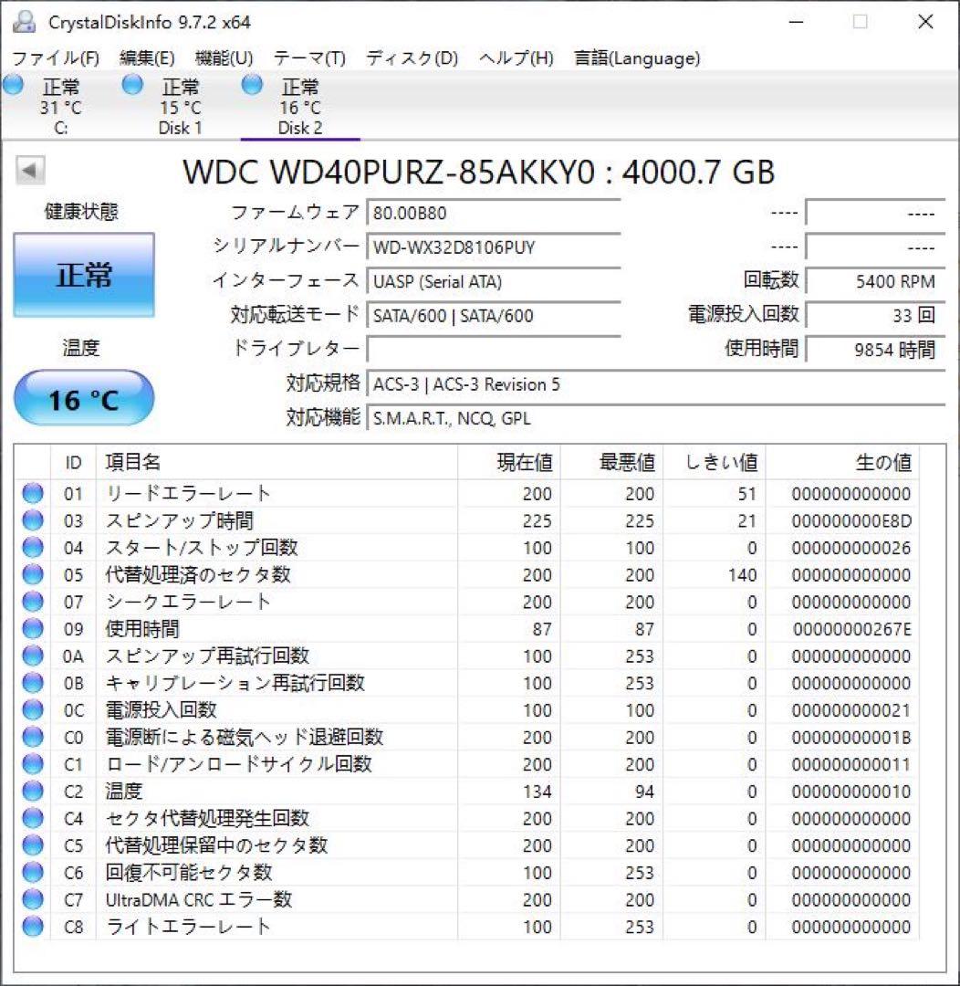960x986 pixels.
Task: Click the ID column header
Action: tap(73, 463)
